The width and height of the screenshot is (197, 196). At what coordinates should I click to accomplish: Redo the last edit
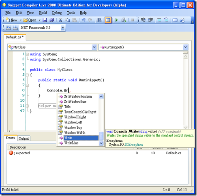(x=90, y=20)
